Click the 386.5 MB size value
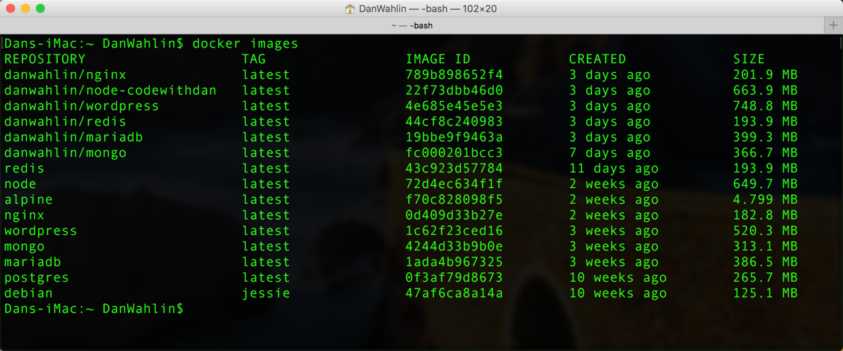This screenshot has width=843, height=351. [766, 263]
